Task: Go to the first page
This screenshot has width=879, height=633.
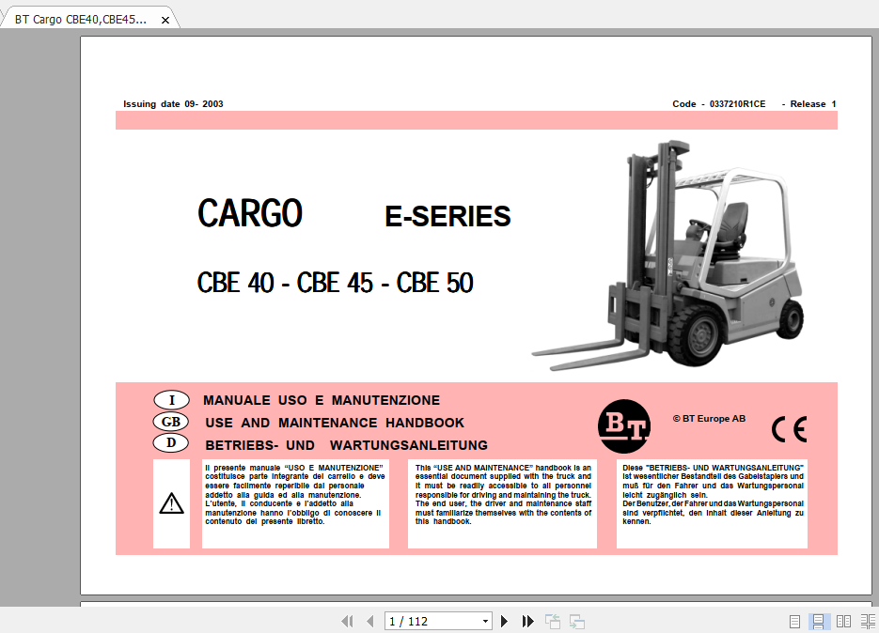Action: (347, 621)
